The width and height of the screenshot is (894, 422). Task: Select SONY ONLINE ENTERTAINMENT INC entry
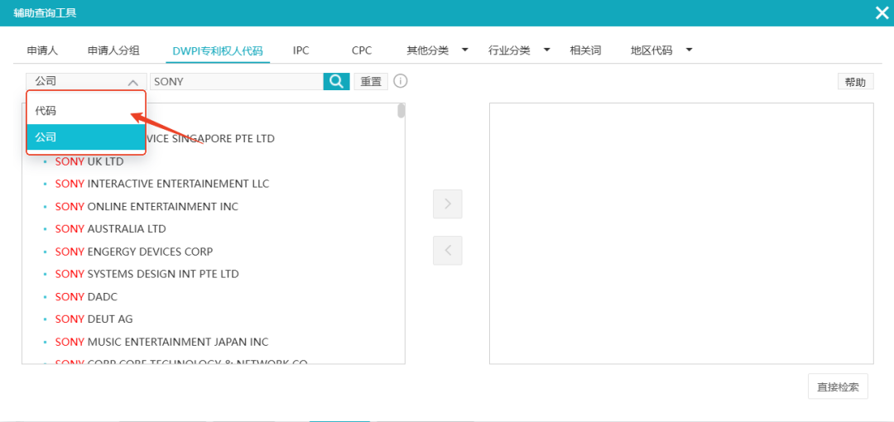(147, 206)
